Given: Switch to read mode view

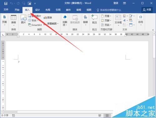Looking at the screenshot, I should click(x=100, y=115).
